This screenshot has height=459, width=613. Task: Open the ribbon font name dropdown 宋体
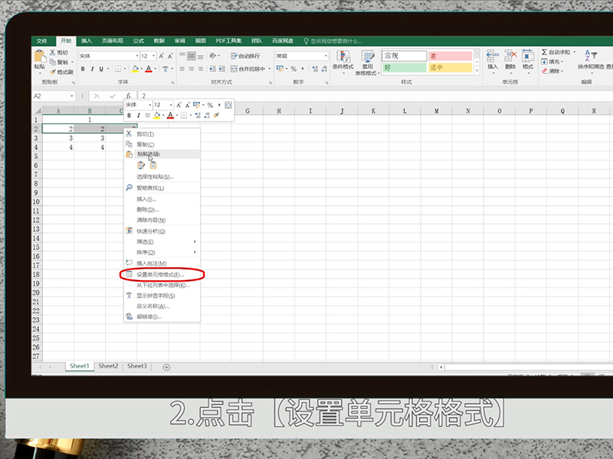[x=137, y=56]
